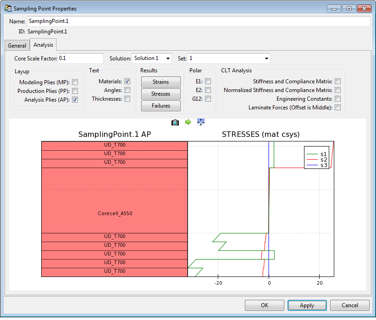
Task: Open the Solution dropdown
Action: coord(152,59)
